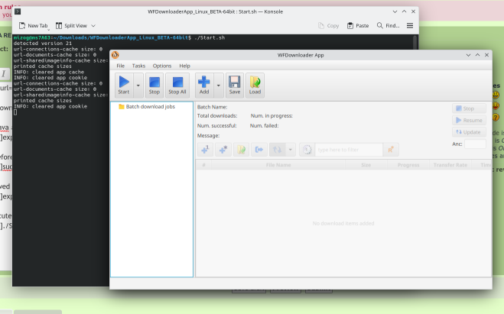Click the Update button

469,132
